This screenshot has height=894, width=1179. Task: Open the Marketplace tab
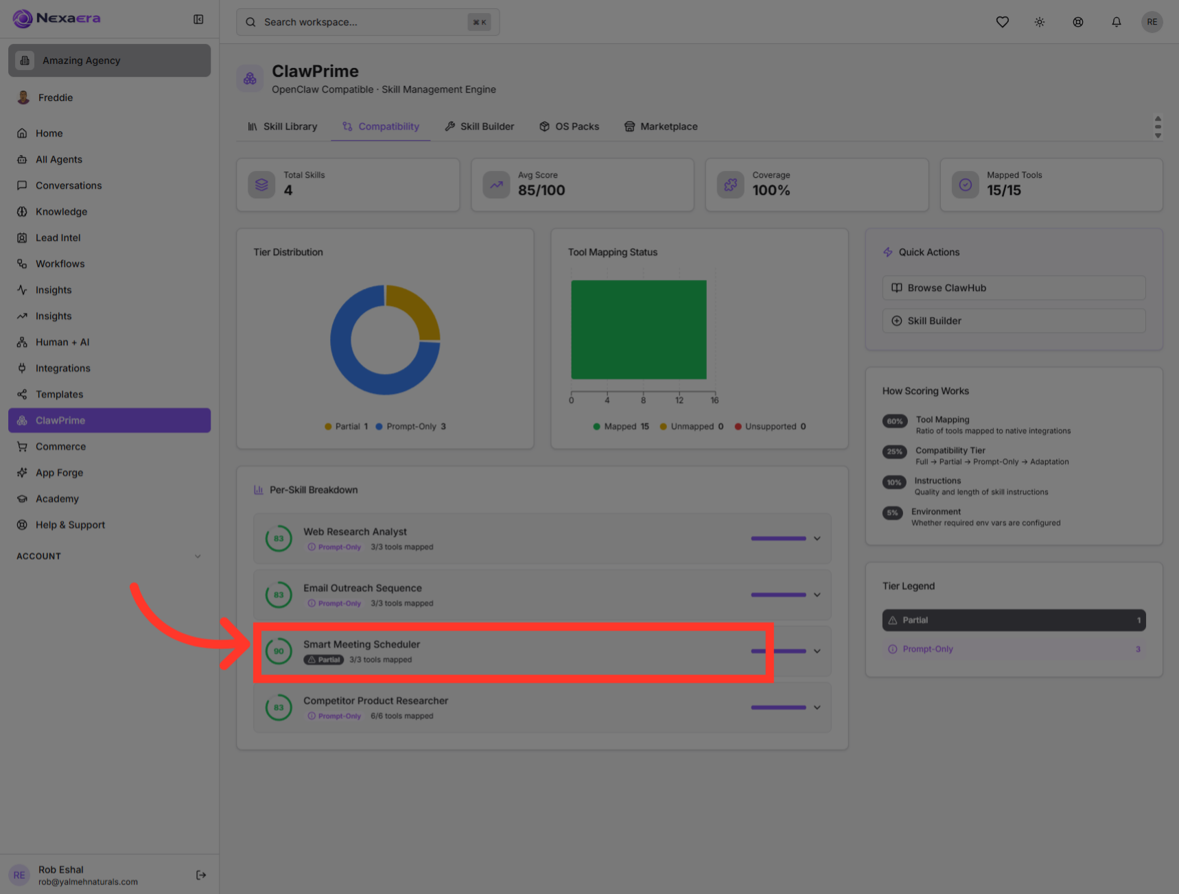[x=661, y=126]
